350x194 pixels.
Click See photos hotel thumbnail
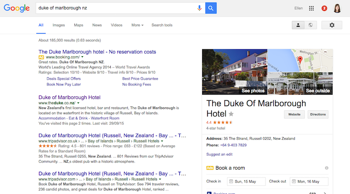point(234,72)
